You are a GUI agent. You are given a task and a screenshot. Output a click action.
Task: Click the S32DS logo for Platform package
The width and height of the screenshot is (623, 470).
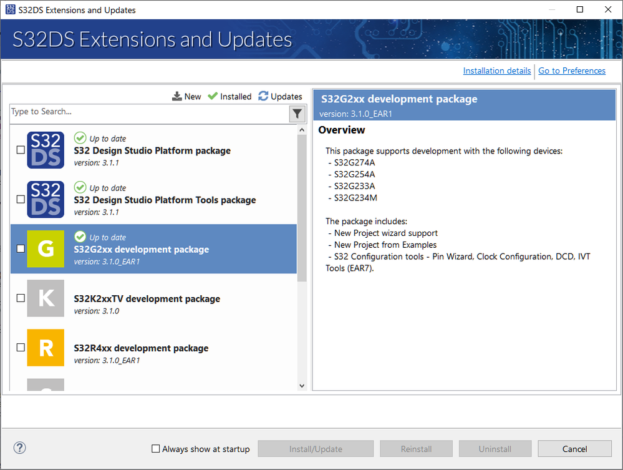click(46, 150)
